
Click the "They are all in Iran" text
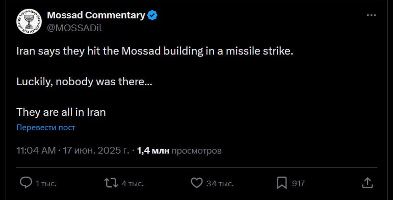tap(61, 112)
